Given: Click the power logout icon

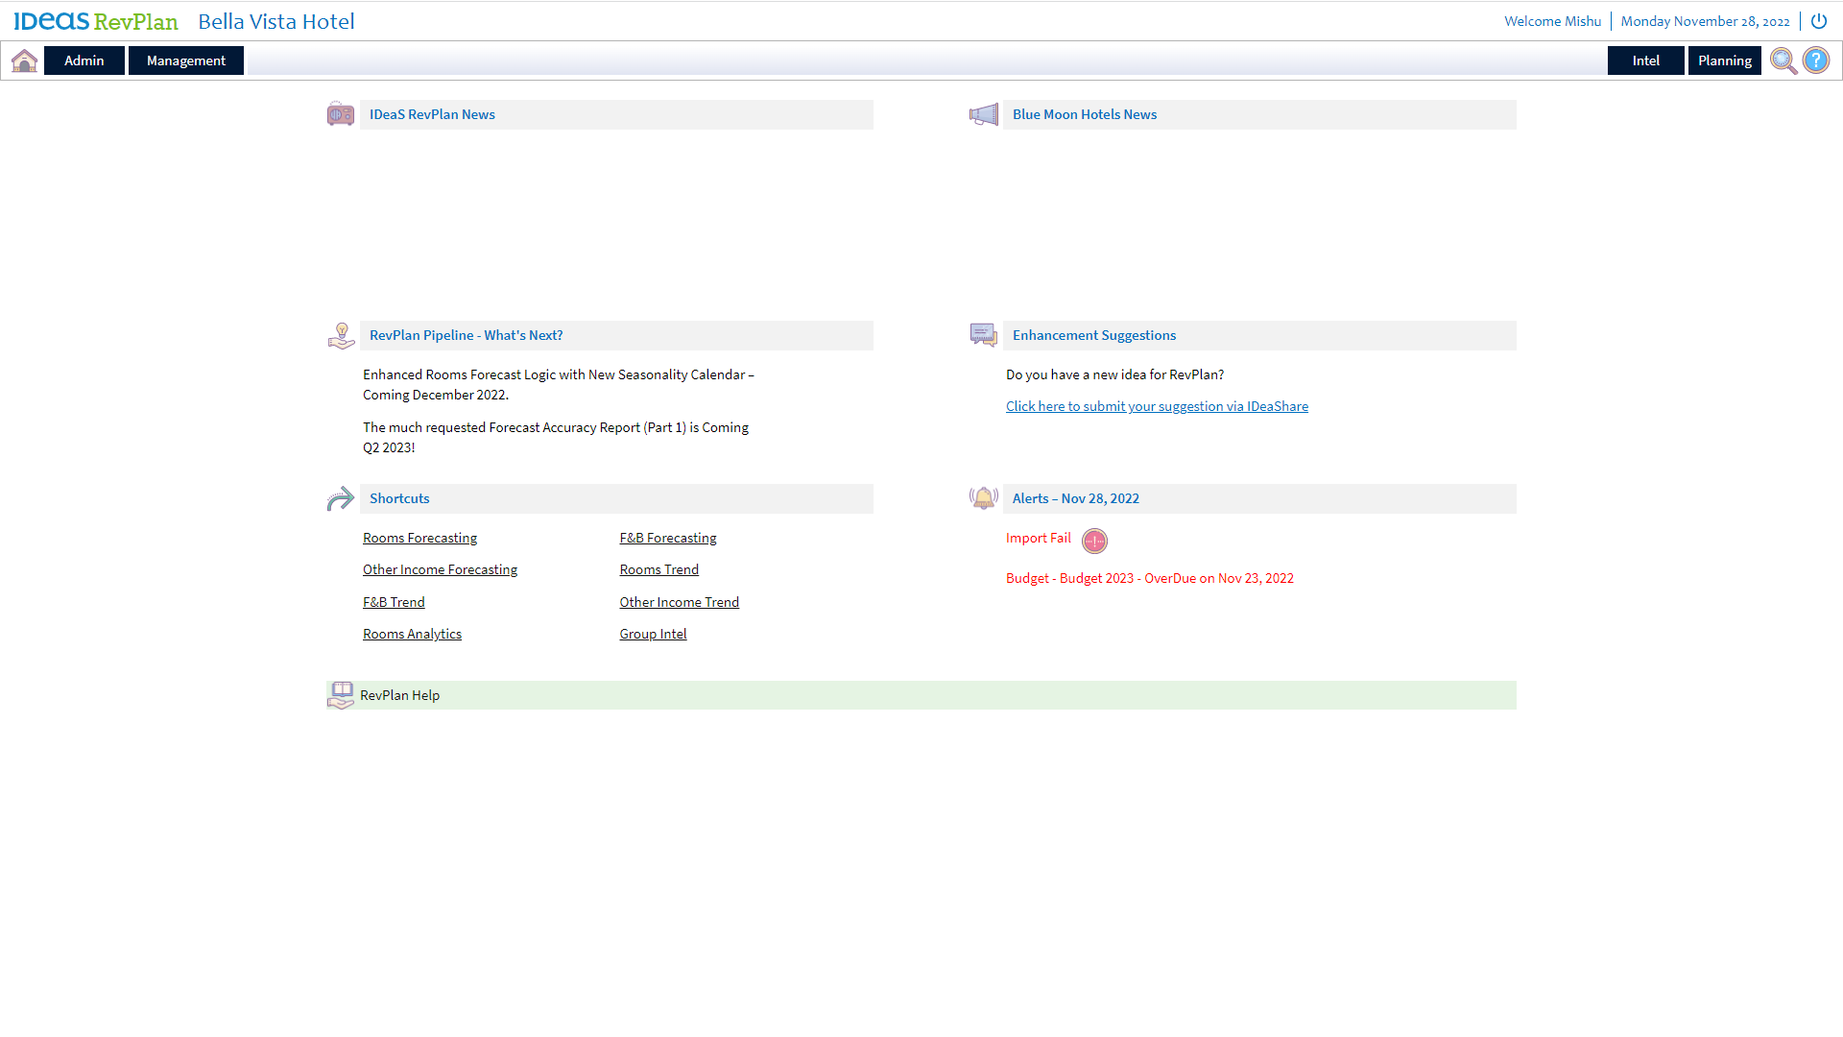Looking at the screenshot, I should tap(1819, 21).
